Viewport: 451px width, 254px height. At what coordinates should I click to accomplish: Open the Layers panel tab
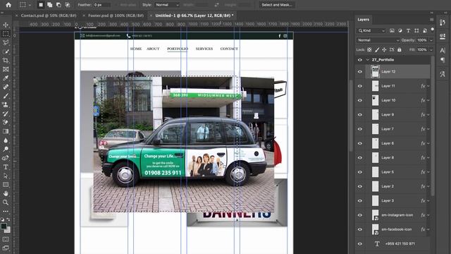(364, 20)
